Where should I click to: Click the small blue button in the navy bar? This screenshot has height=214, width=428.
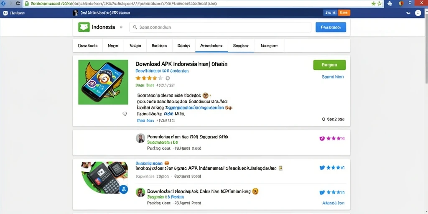(330, 13)
